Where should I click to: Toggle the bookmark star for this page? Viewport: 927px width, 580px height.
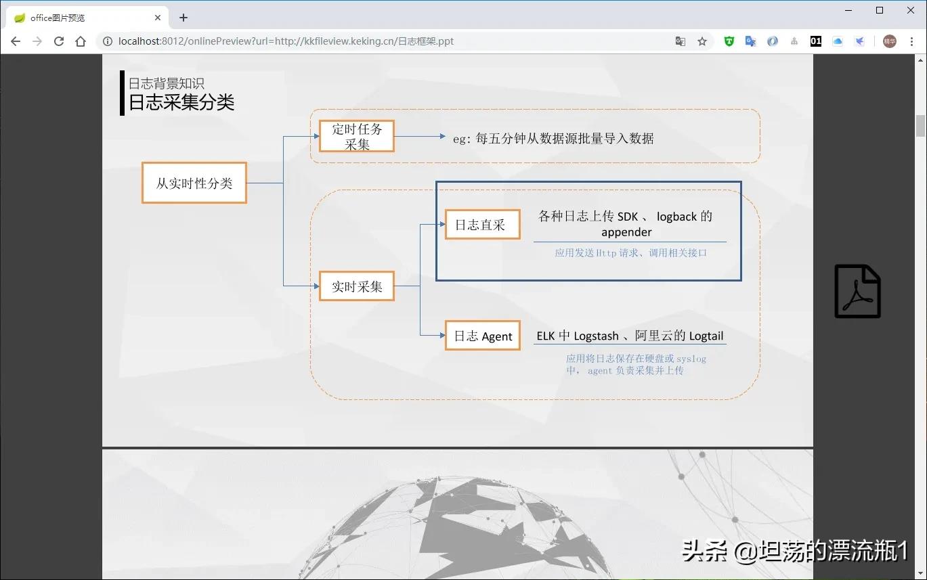click(702, 41)
